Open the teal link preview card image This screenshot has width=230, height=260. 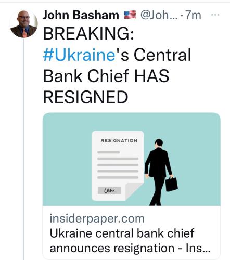click(x=132, y=159)
